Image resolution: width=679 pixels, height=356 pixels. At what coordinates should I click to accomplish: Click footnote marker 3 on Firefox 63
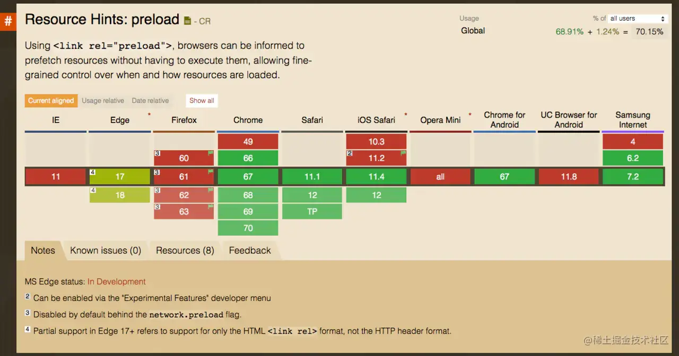pos(157,207)
